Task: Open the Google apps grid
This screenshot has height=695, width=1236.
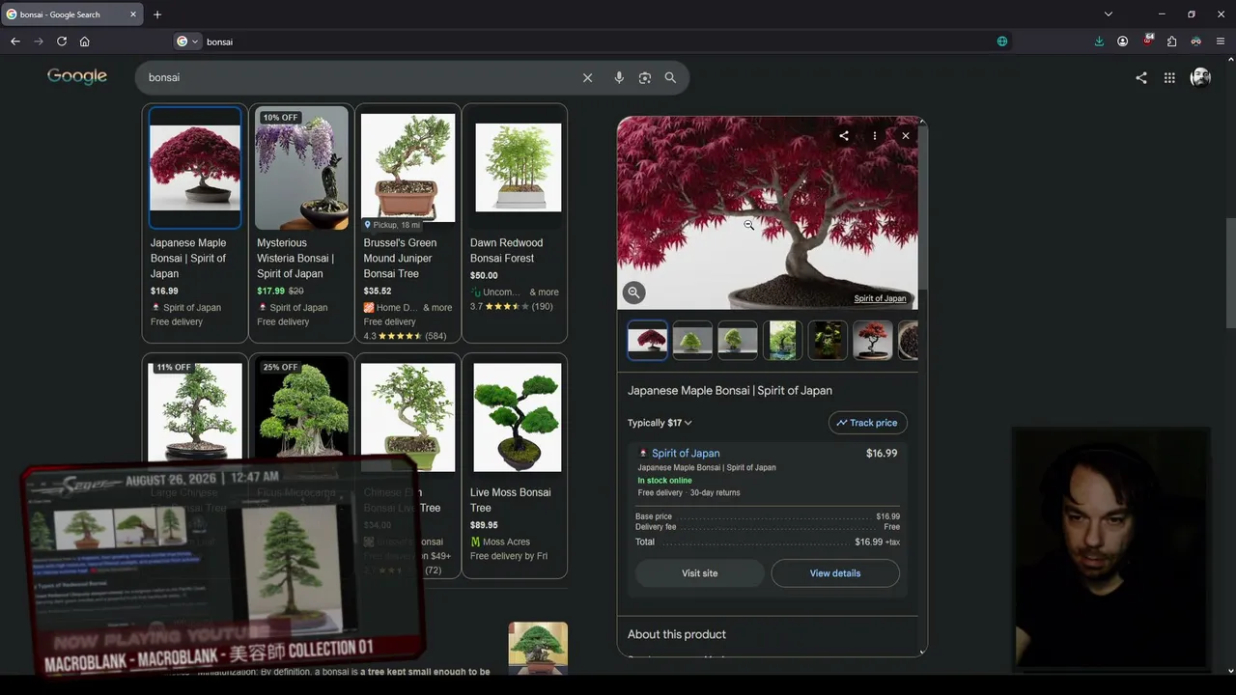Action: tap(1169, 78)
